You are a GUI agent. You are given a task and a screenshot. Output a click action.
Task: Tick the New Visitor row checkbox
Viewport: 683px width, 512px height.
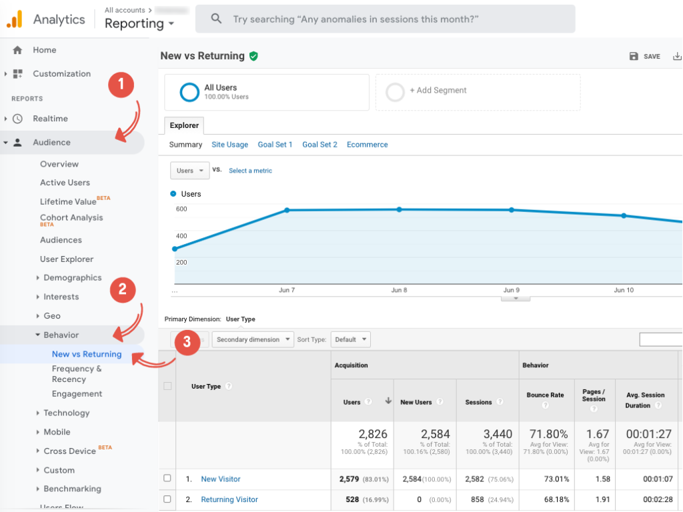(x=167, y=478)
